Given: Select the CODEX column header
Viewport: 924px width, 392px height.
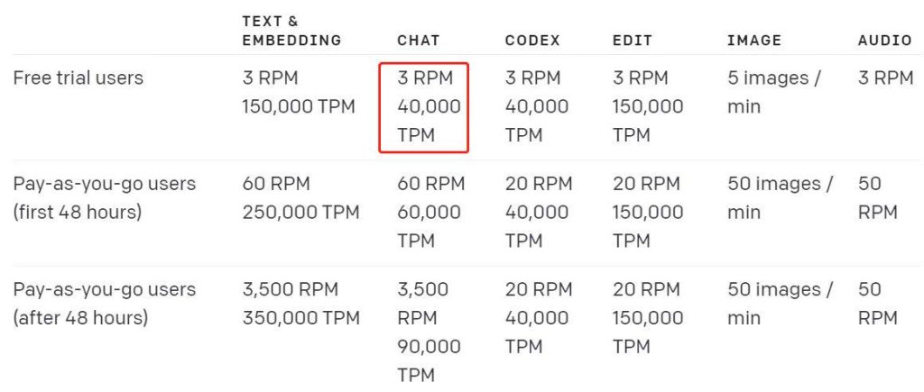Looking at the screenshot, I should 532,41.
